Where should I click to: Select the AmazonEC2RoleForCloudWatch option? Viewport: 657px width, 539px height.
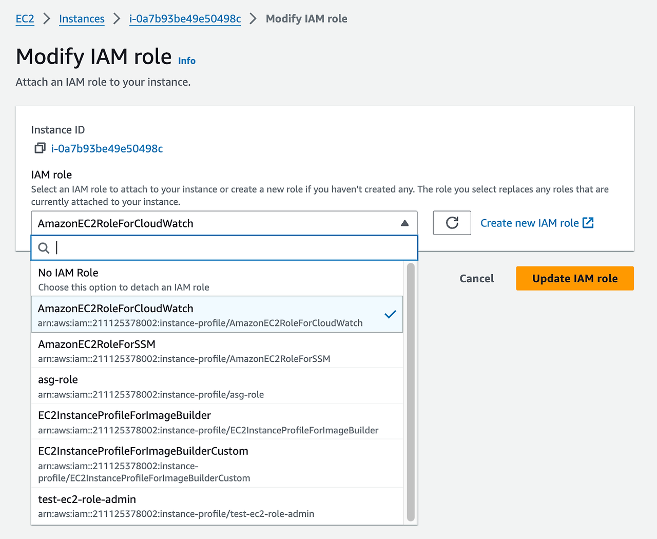(217, 314)
